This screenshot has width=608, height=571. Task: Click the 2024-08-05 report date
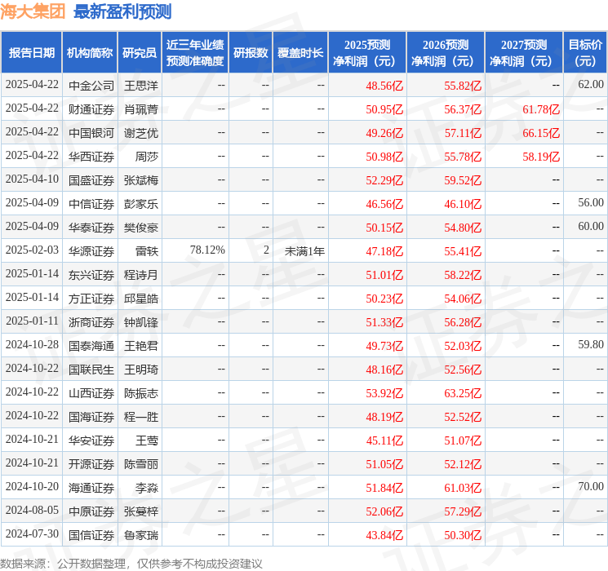tap(32, 510)
